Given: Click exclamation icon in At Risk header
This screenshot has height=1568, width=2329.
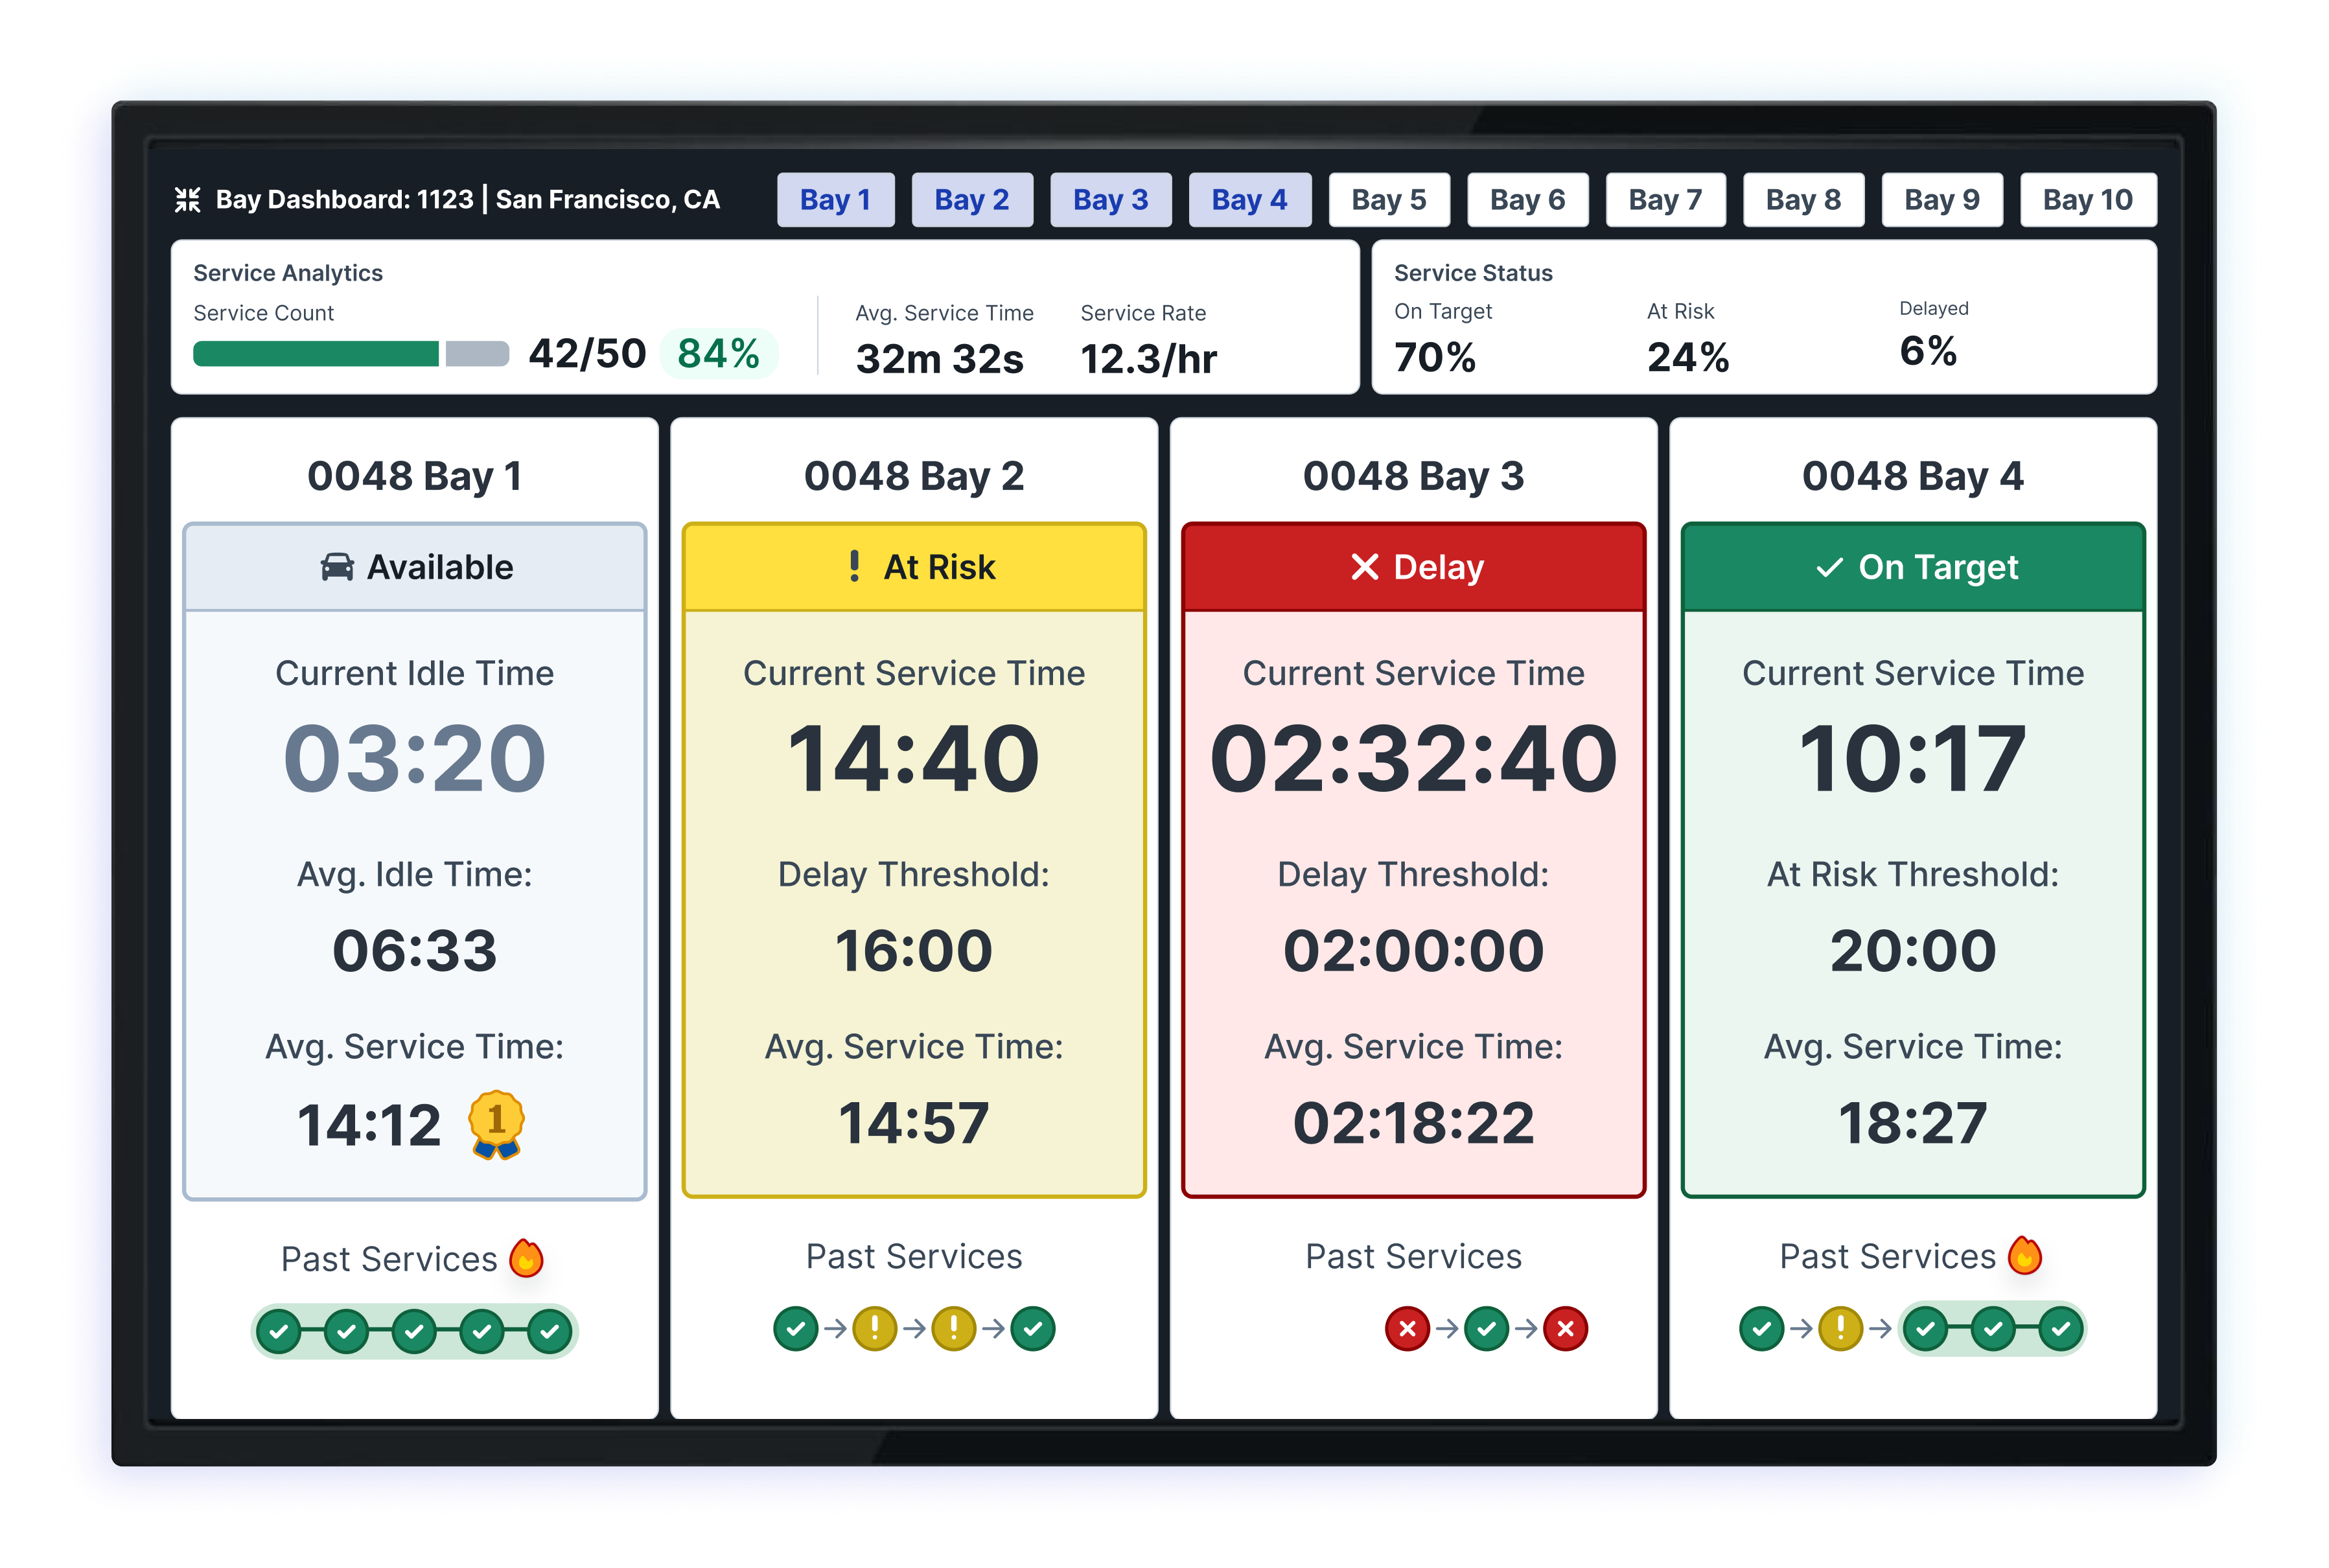Looking at the screenshot, I should tap(854, 566).
